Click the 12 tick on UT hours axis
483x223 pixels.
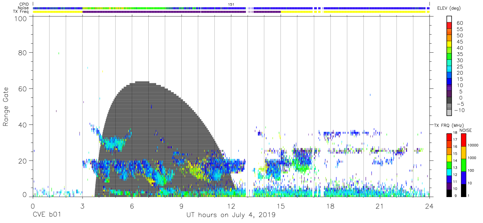pos(231,206)
